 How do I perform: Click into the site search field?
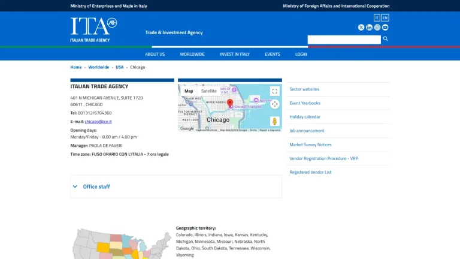click(344, 40)
